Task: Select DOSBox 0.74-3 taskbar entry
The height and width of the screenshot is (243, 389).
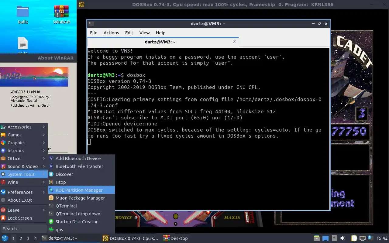Action: click(x=131, y=238)
